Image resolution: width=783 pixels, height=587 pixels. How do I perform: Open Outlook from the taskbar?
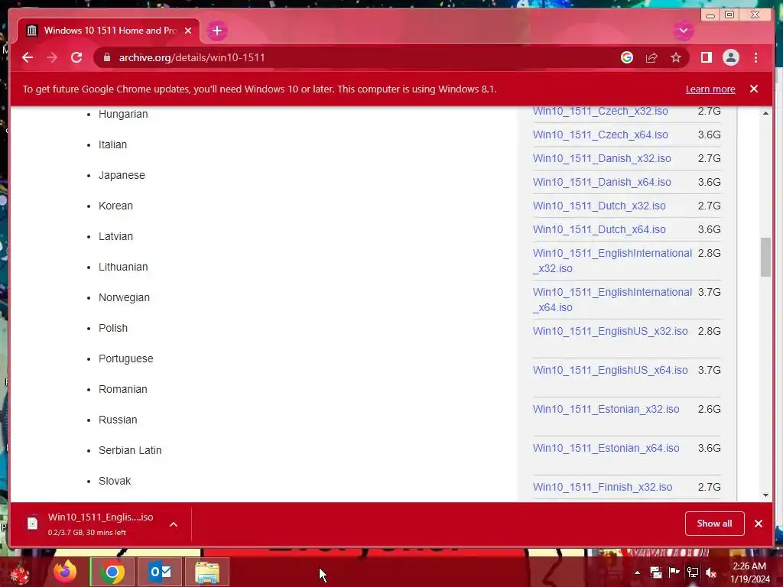click(160, 572)
